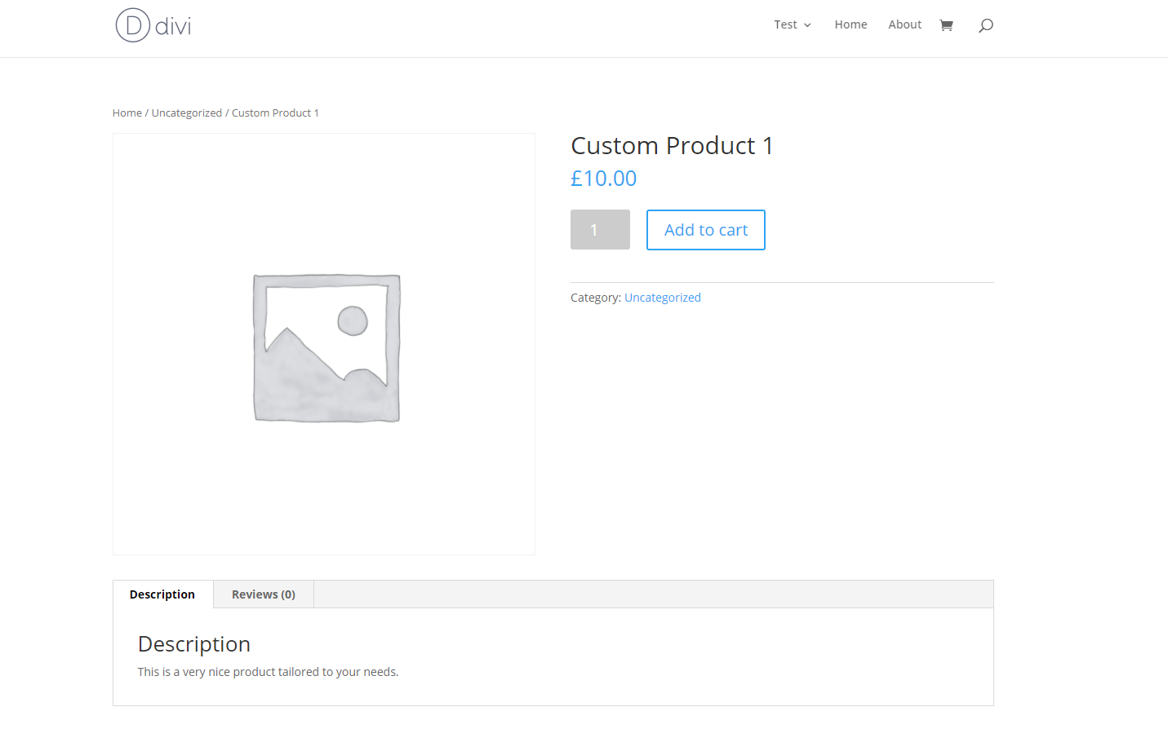
Task: Switch to the Reviews (0) tab
Action: tap(264, 594)
